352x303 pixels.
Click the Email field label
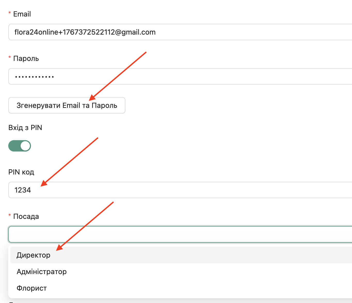click(x=22, y=14)
